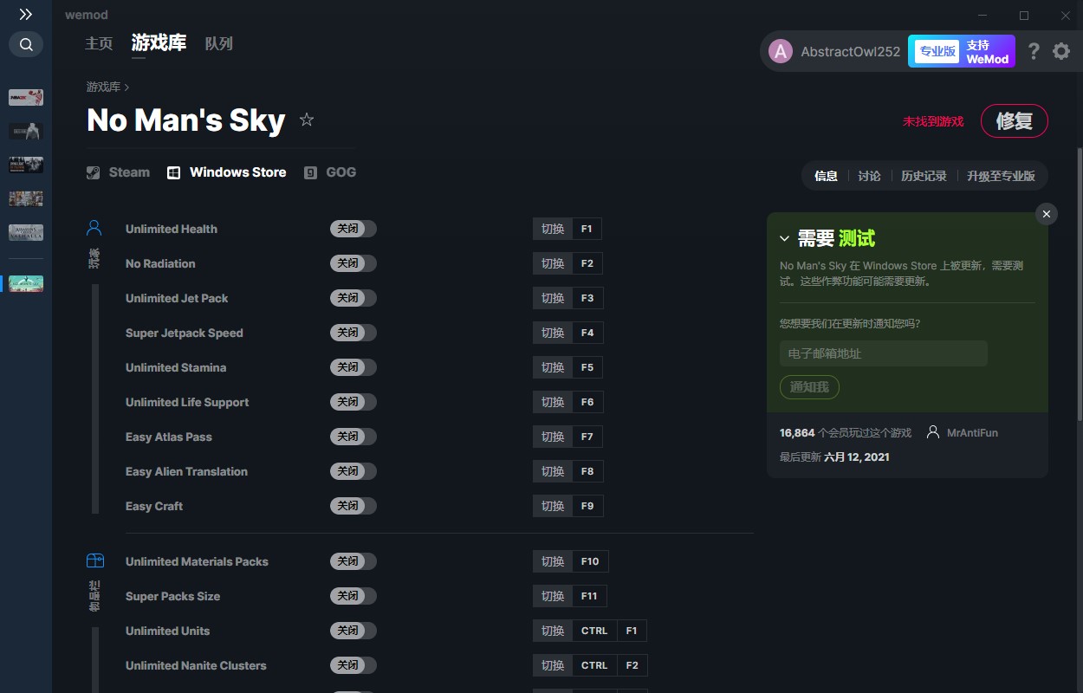
Task: Click the 游戏库 breadcrumb link
Action: click(x=103, y=87)
